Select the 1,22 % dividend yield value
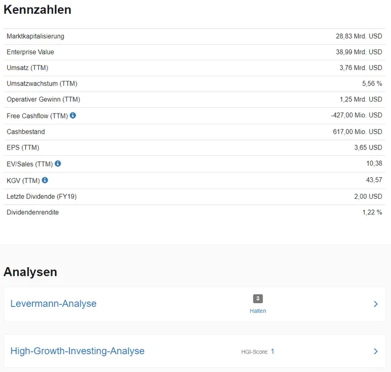 [x=372, y=212]
